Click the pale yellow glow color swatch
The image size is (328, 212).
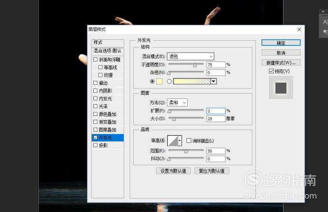159,81
